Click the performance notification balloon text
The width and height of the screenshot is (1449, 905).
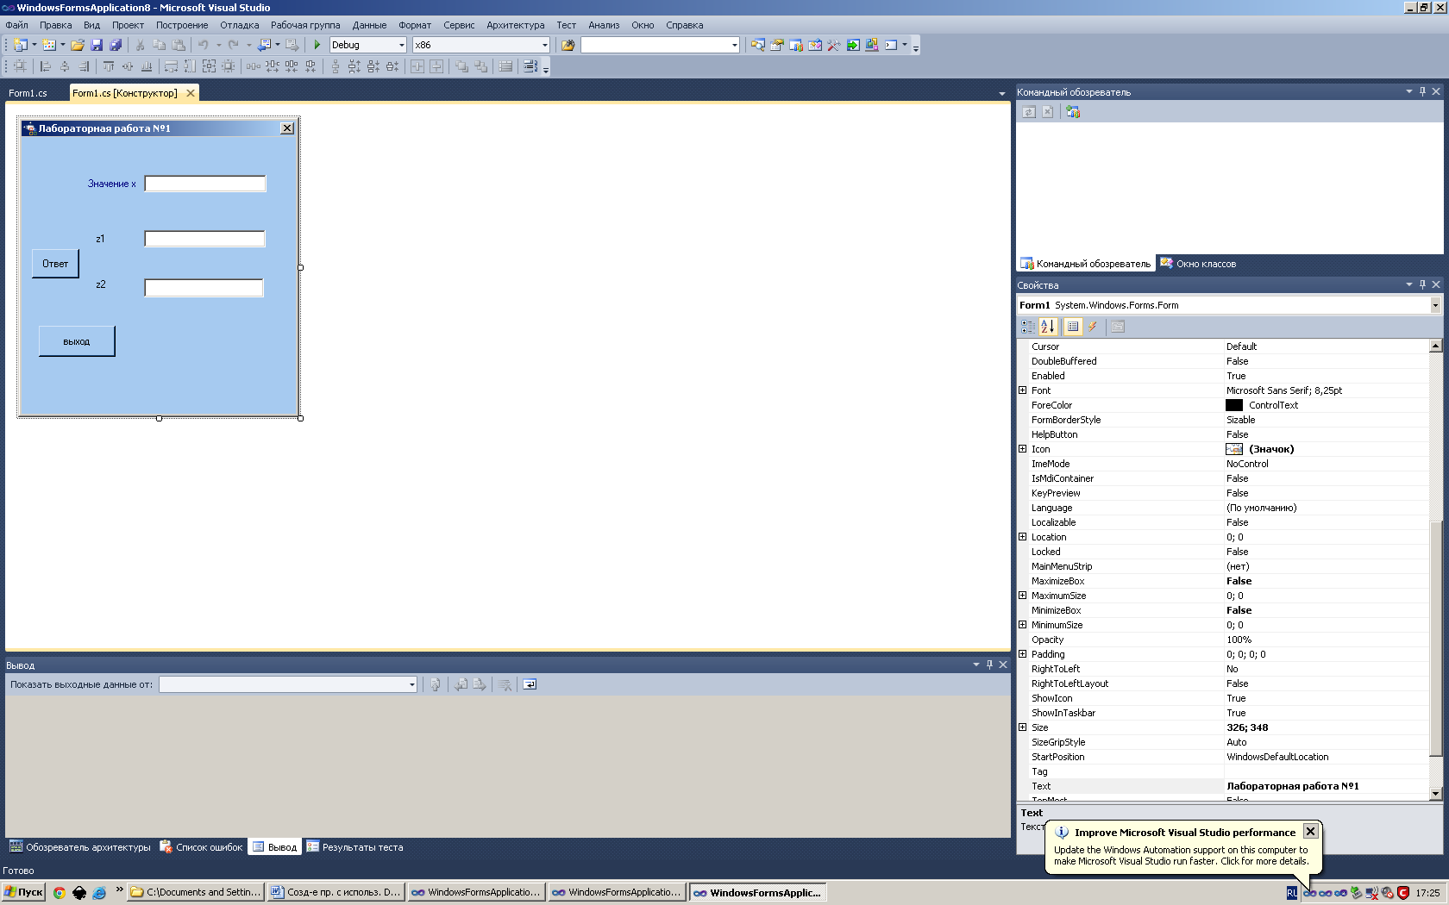click(1181, 855)
